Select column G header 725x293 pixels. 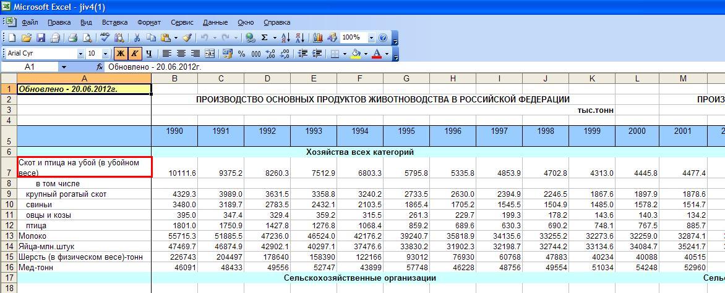tap(406, 78)
